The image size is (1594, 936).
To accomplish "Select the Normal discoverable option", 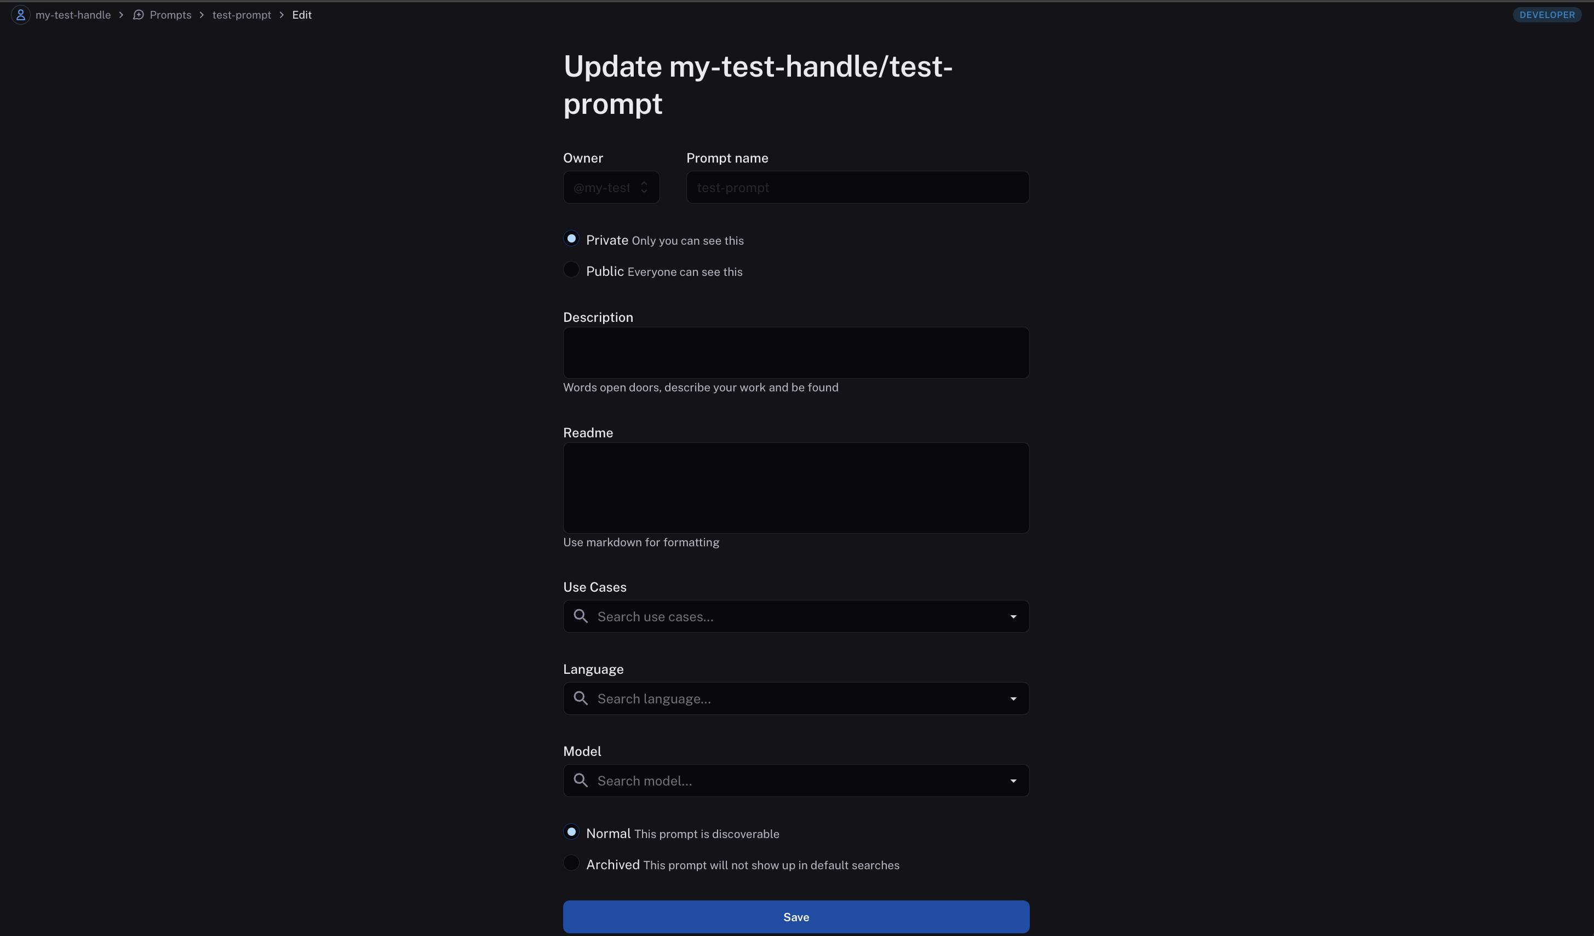I will tap(571, 833).
